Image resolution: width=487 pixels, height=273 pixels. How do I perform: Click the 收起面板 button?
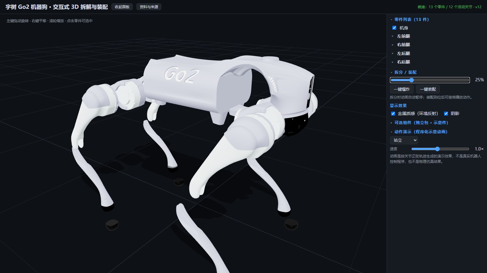[x=122, y=7]
